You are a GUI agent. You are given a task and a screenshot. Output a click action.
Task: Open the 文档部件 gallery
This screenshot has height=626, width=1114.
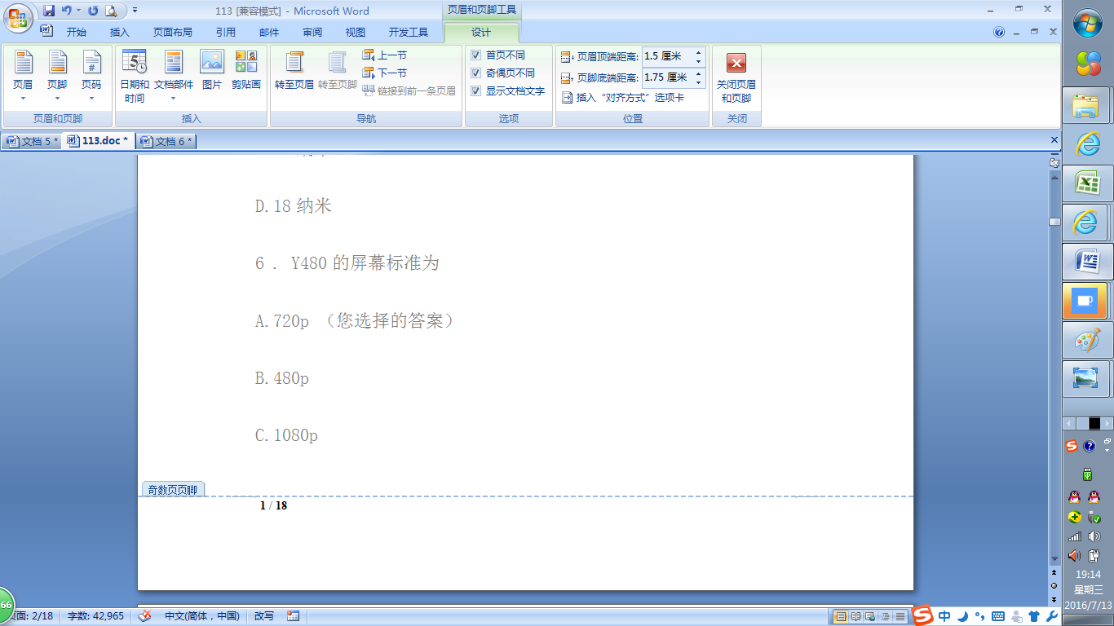[174, 77]
